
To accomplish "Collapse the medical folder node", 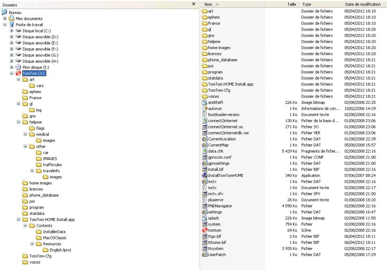I will click(25, 134).
